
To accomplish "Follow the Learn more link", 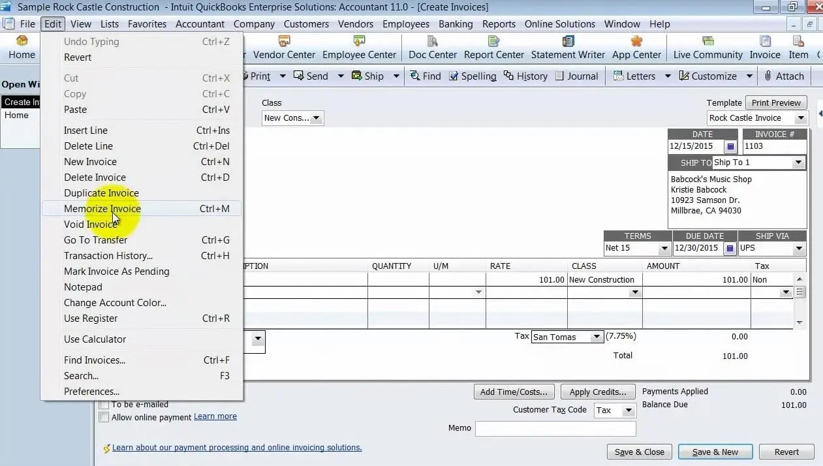I will tap(215, 416).
